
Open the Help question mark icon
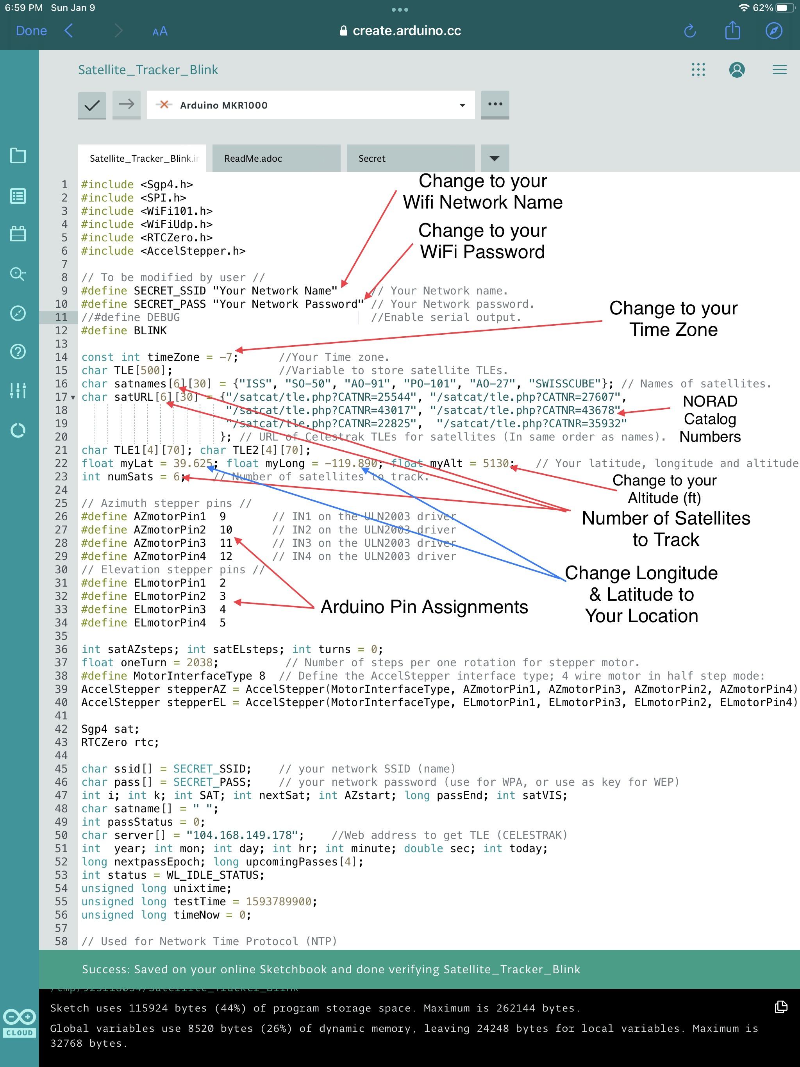coord(18,352)
